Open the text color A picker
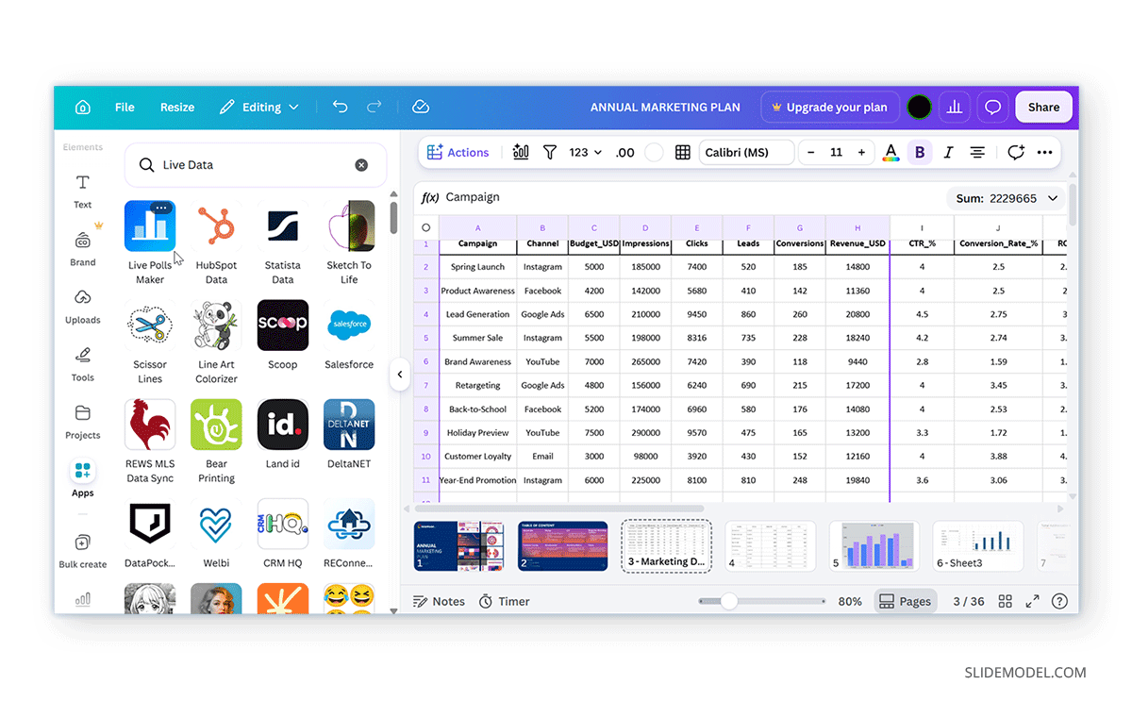Image resolution: width=1132 pixels, height=701 pixels. [x=891, y=152]
